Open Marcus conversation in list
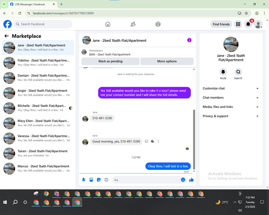This screenshot has height=215, width=269. click(x=38, y=168)
